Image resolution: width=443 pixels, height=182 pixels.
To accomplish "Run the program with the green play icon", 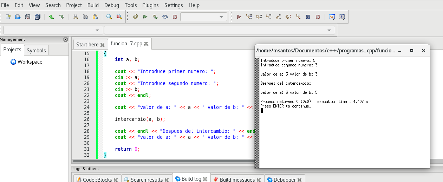I will click(x=145, y=17).
